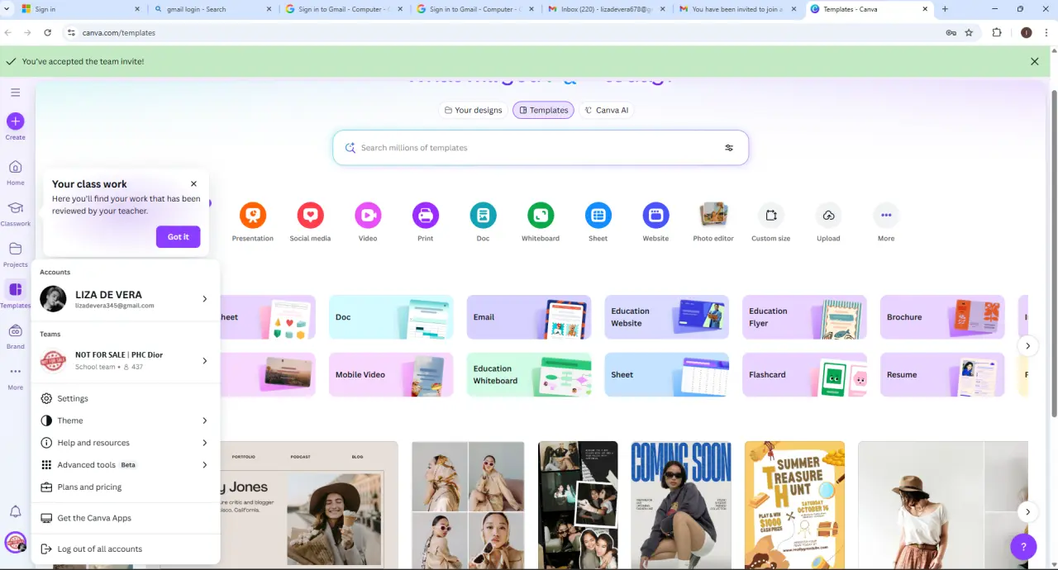Open Projects folder in sidebar
This screenshot has height=570, width=1058.
(x=15, y=254)
